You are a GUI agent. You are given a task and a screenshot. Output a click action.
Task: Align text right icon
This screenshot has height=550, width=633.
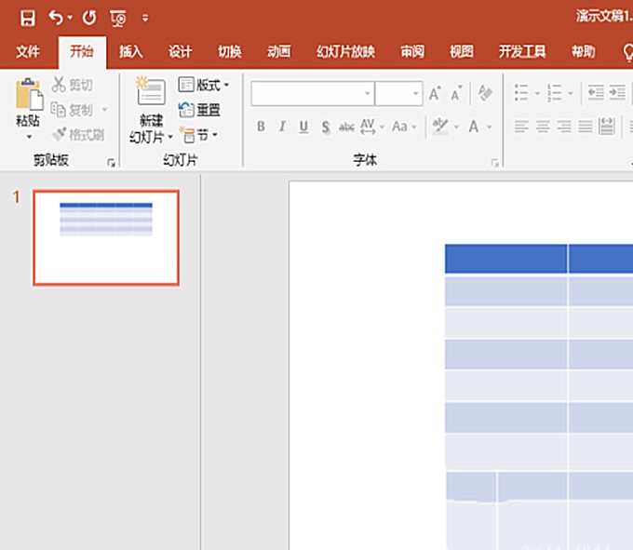click(564, 127)
